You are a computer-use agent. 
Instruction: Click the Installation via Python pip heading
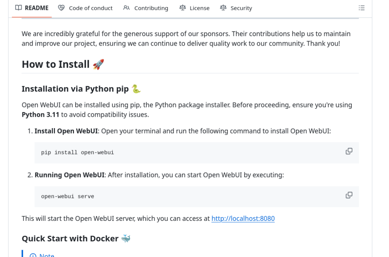(x=75, y=89)
